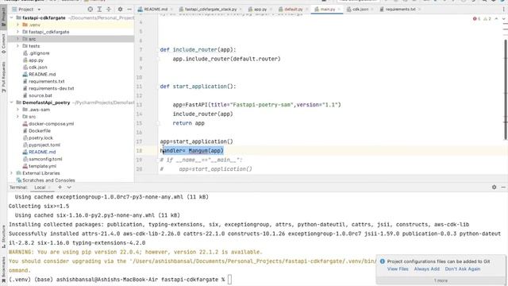The height and width of the screenshot is (286, 508).
Task: Click the terminal command prompt cursor
Action: tap(229, 279)
